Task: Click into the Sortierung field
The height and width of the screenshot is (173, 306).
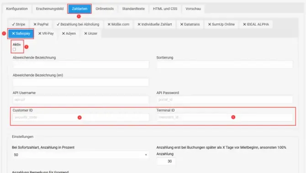Action: click(225, 64)
